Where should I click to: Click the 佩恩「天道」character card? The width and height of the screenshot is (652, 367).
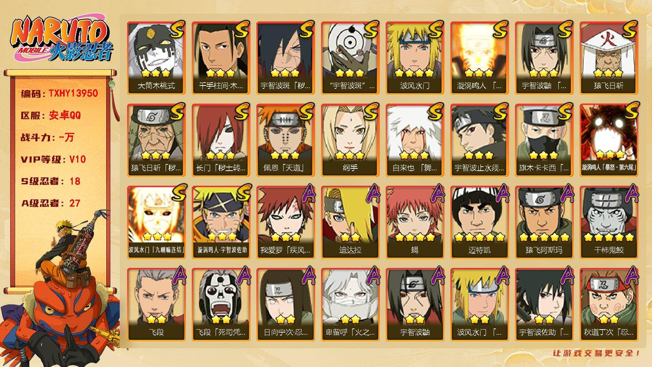point(285,140)
